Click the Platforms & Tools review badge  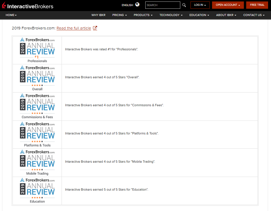37,134
